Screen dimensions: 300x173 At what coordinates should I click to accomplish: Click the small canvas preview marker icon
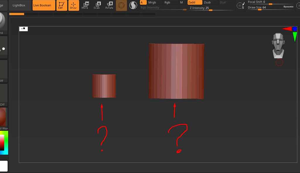(23, 28)
